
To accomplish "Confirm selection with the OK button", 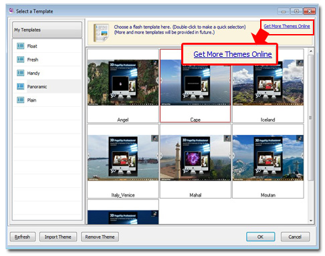I will click(x=260, y=237).
